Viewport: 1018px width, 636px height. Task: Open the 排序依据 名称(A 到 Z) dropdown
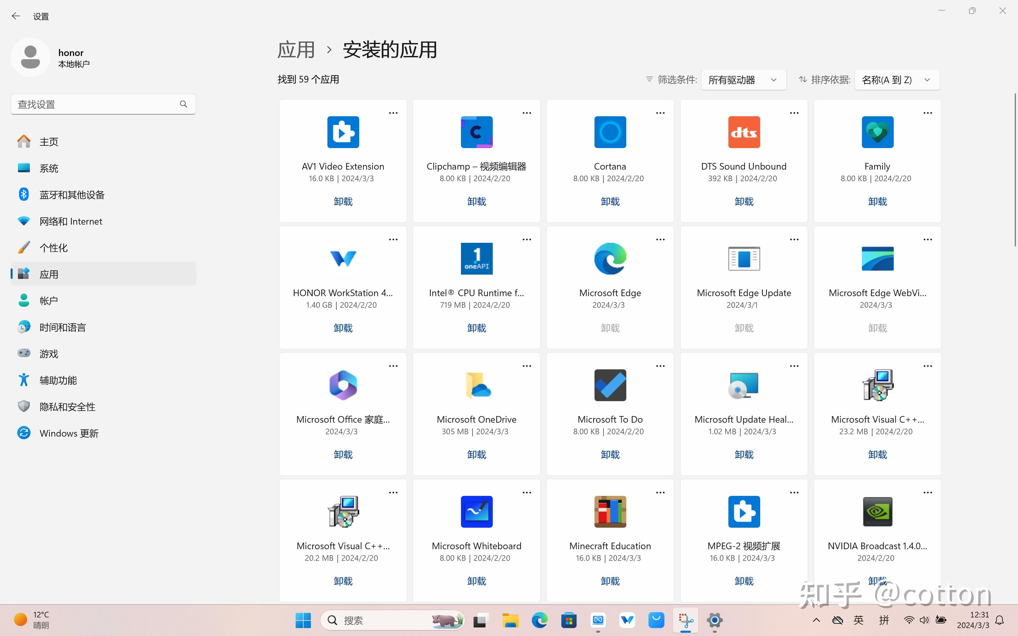[897, 80]
